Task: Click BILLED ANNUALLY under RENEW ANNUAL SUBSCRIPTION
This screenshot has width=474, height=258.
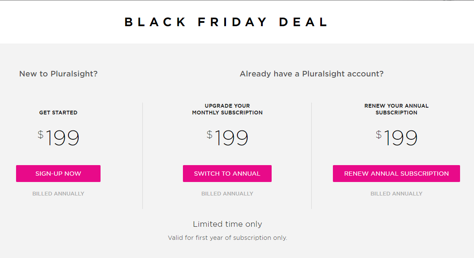Action: 396,194
